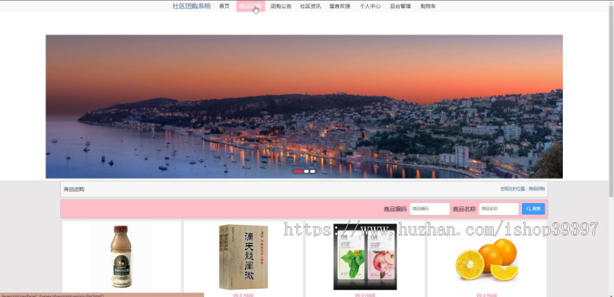This screenshot has height=297, width=614.
Task: Focus the 商品名称 input field
Action: [x=499, y=209]
